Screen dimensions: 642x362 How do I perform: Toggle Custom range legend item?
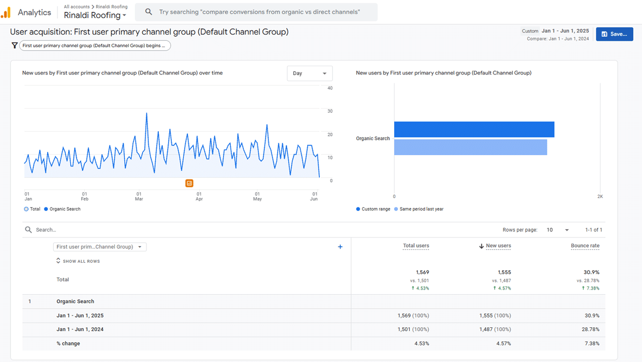pos(373,209)
